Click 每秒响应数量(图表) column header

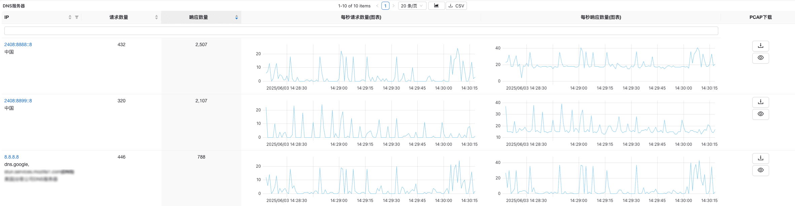click(601, 17)
